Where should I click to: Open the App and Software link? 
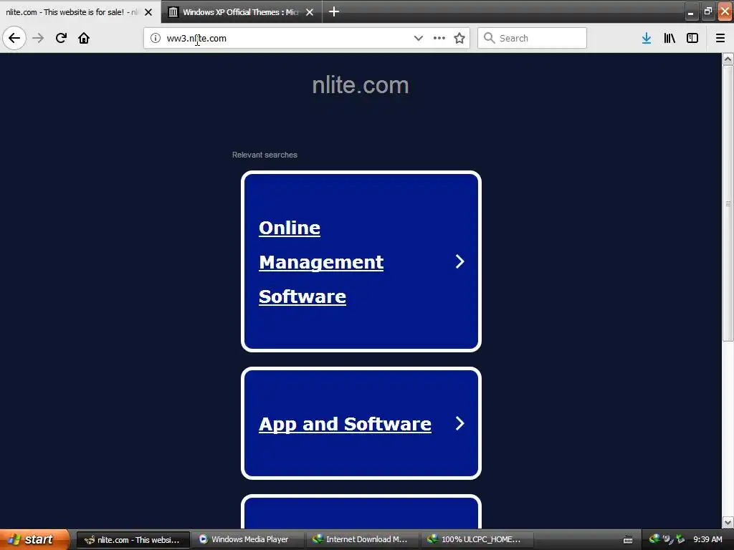(x=345, y=424)
